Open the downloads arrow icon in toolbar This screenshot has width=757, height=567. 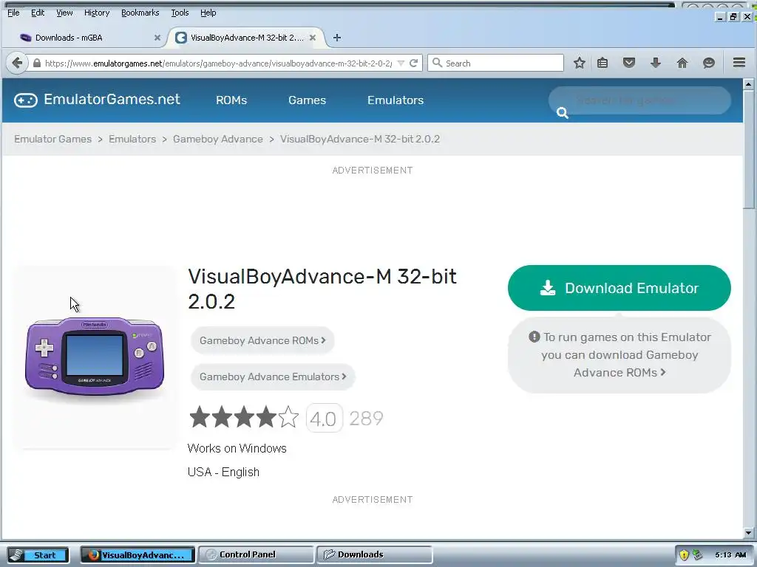point(655,63)
